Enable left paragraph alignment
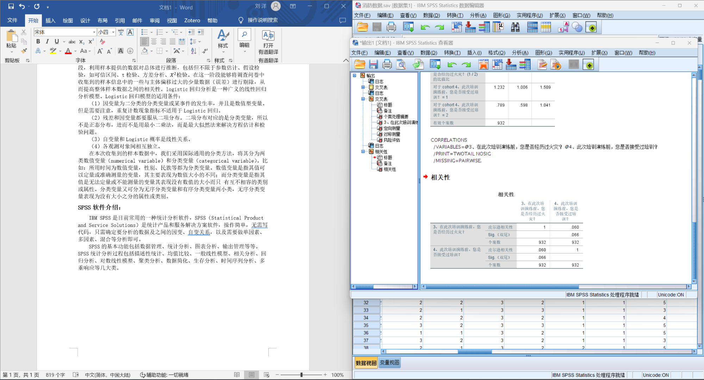The image size is (704, 380). pos(144,42)
